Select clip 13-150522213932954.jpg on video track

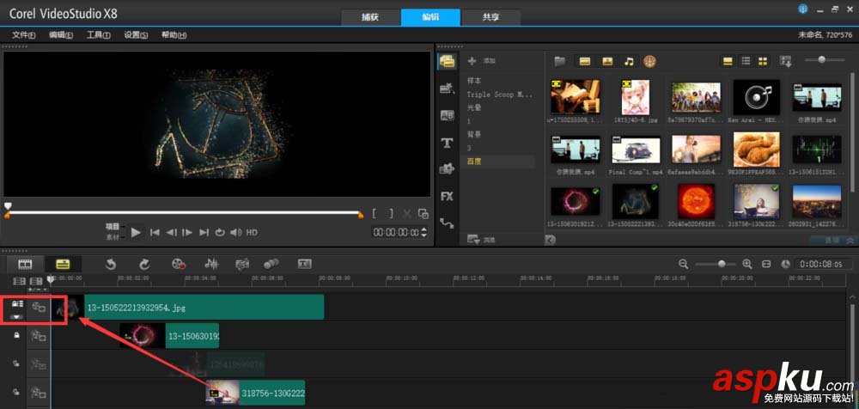188,308
